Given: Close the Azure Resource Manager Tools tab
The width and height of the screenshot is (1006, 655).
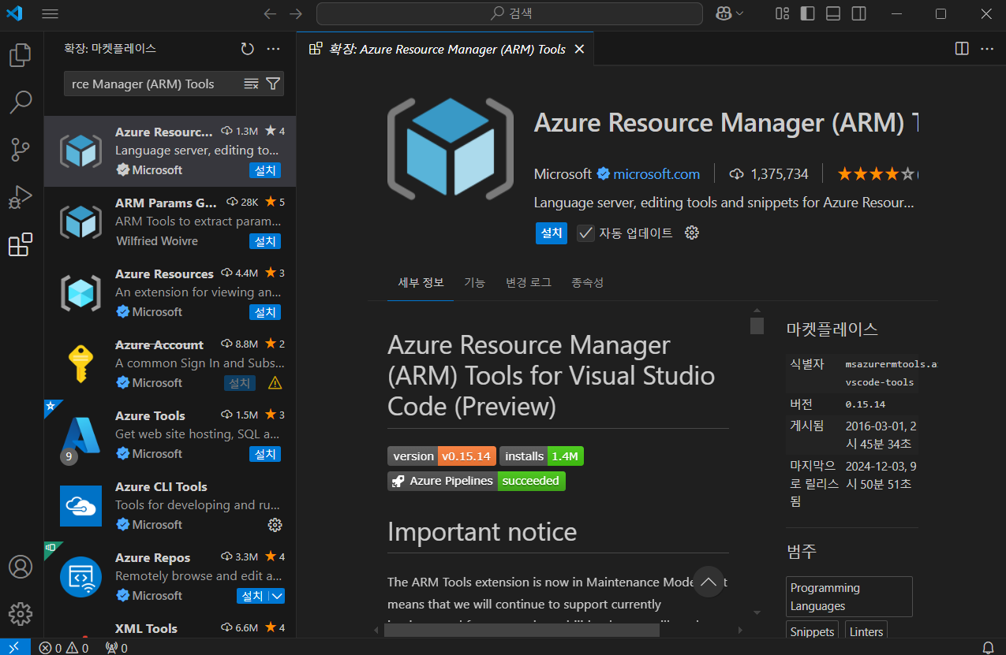Looking at the screenshot, I should [579, 49].
